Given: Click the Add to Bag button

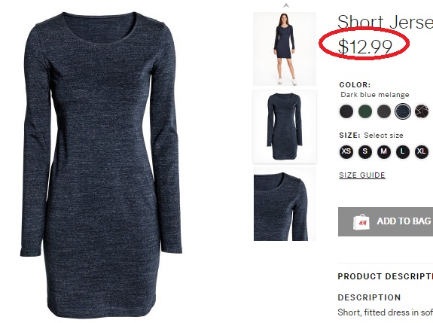Looking at the screenshot, I should 386,221.
